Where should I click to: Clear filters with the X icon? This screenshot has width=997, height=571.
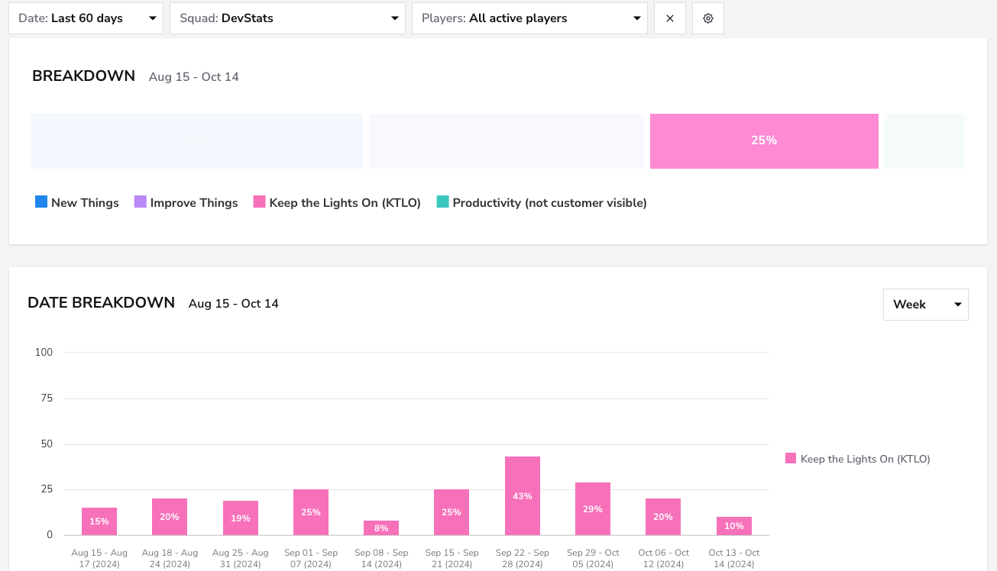(670, 18)
